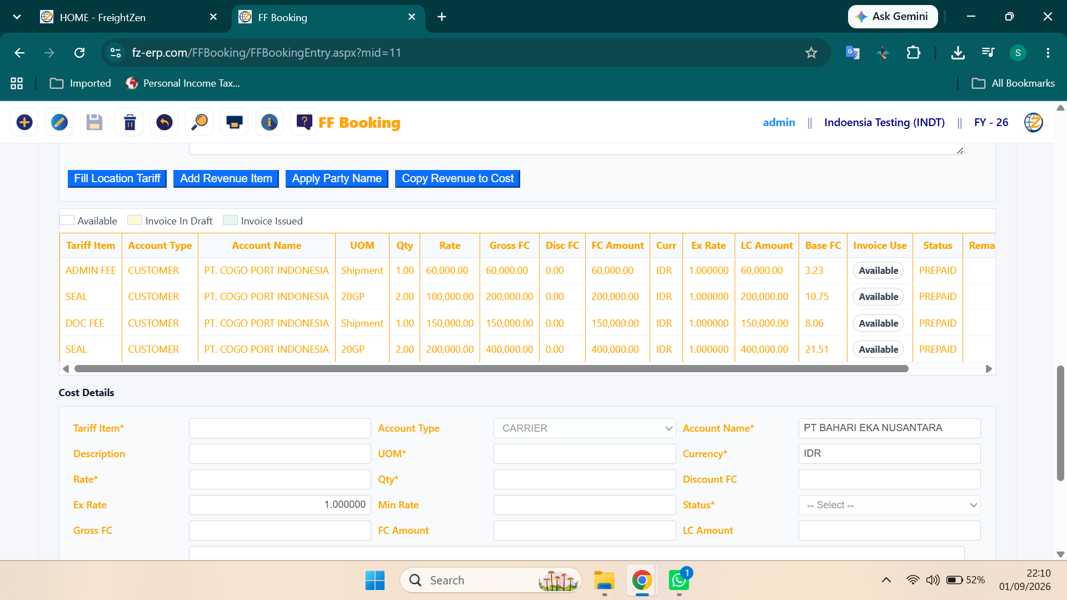Focus the Tariff Item input field
1067x600 pixels.
point(280,428)
